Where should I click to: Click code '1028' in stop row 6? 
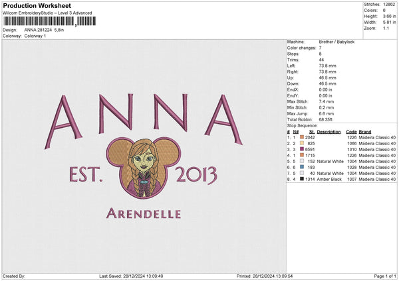coord(352,168)
